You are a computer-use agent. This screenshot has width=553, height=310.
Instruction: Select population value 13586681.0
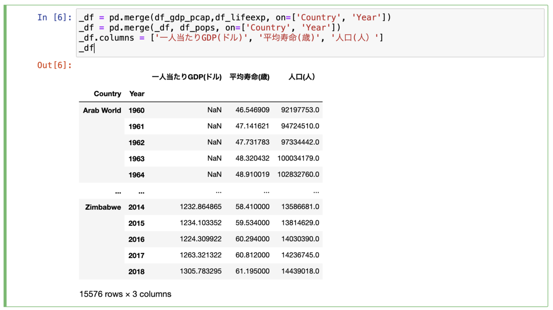pos(300,207)
